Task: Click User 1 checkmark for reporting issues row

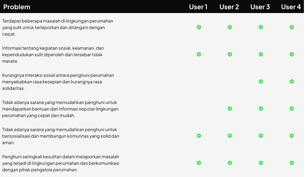Action: [199, 27]
